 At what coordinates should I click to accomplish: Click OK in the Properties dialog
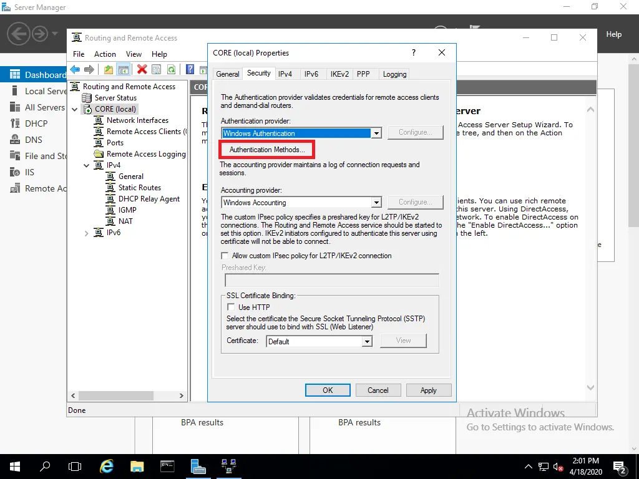point(328,390)
